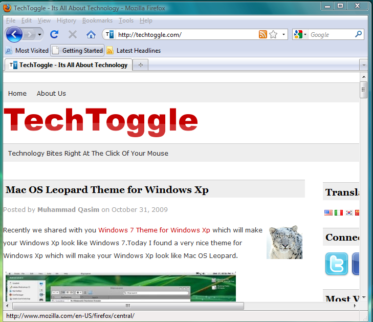
Task: Click the greyed Forward arrow button
Action: click(29, 35)
